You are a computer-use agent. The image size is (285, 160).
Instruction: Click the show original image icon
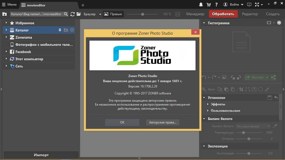[224, 77]
